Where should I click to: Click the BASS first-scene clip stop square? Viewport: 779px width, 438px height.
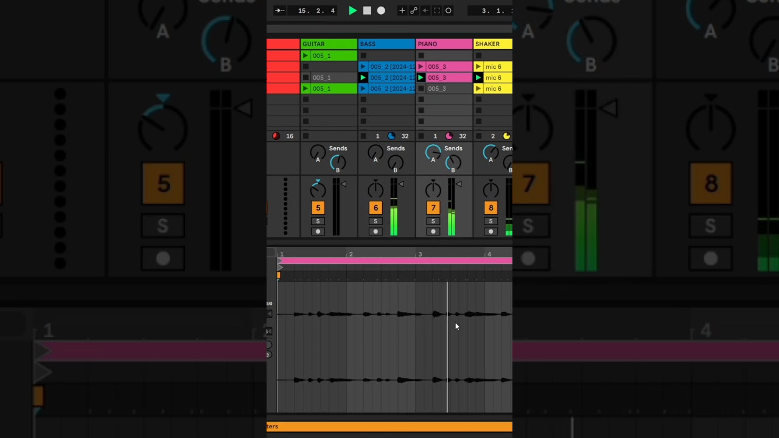363,55
